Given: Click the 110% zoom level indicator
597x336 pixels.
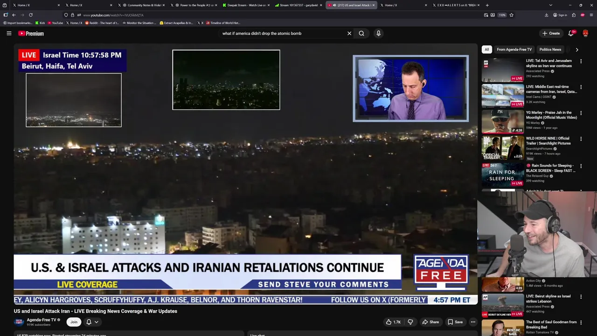Looking at the screenshot, I should coord(502,15).
